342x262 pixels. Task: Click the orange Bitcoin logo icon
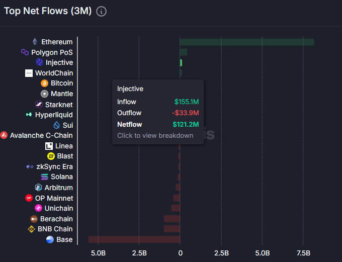coord(44,83)
